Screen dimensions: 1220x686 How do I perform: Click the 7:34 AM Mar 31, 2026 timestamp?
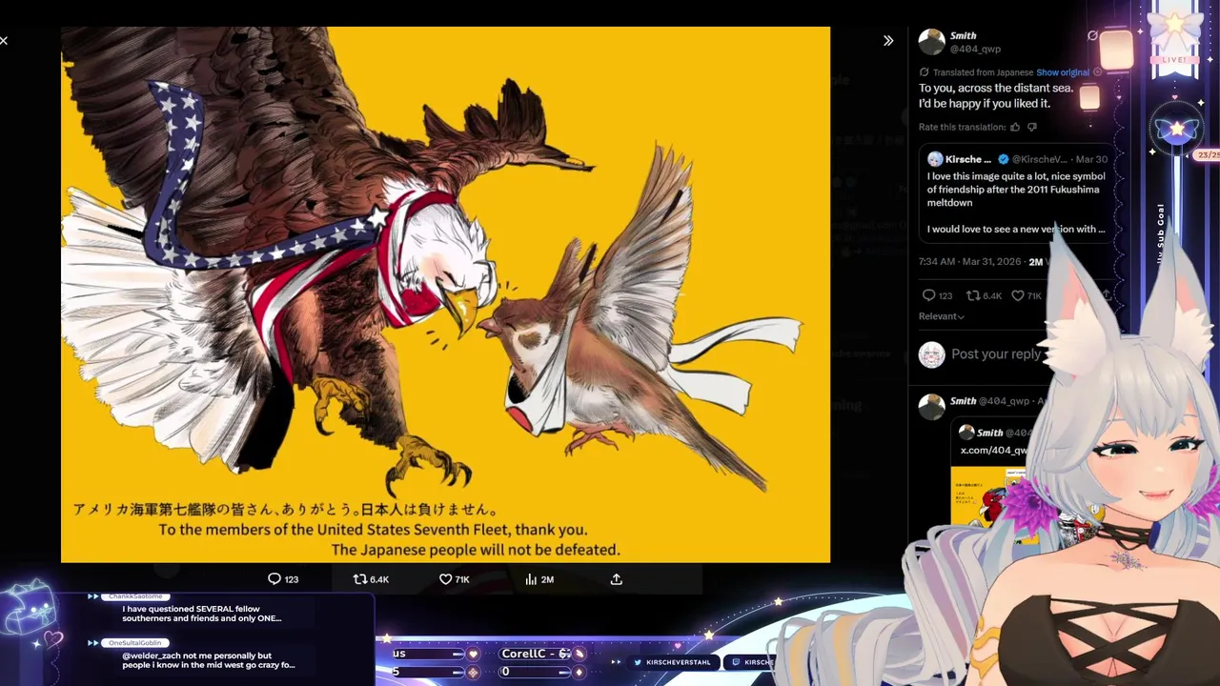point(969,261)
